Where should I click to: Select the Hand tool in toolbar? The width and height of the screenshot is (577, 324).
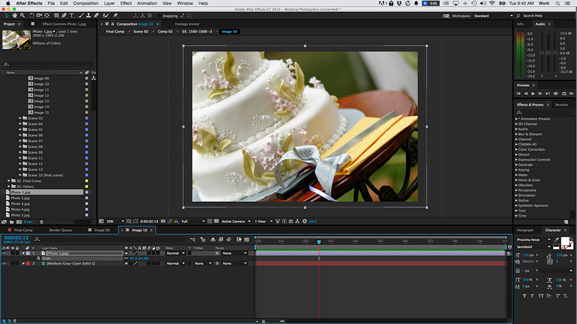[14, 15]
